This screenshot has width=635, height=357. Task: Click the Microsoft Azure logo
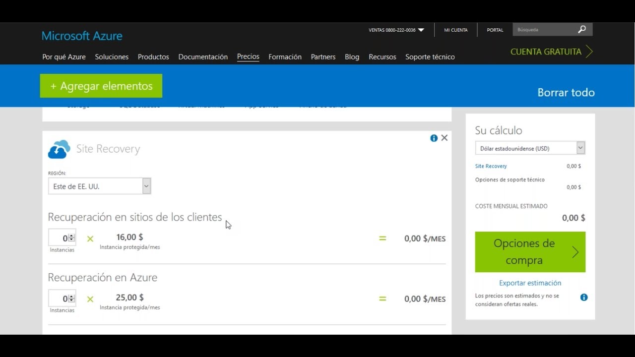[82, 36]
